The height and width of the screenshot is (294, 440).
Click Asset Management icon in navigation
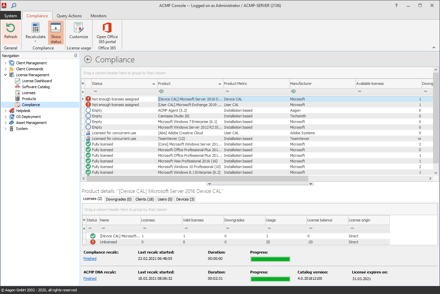tap(12, 123)
